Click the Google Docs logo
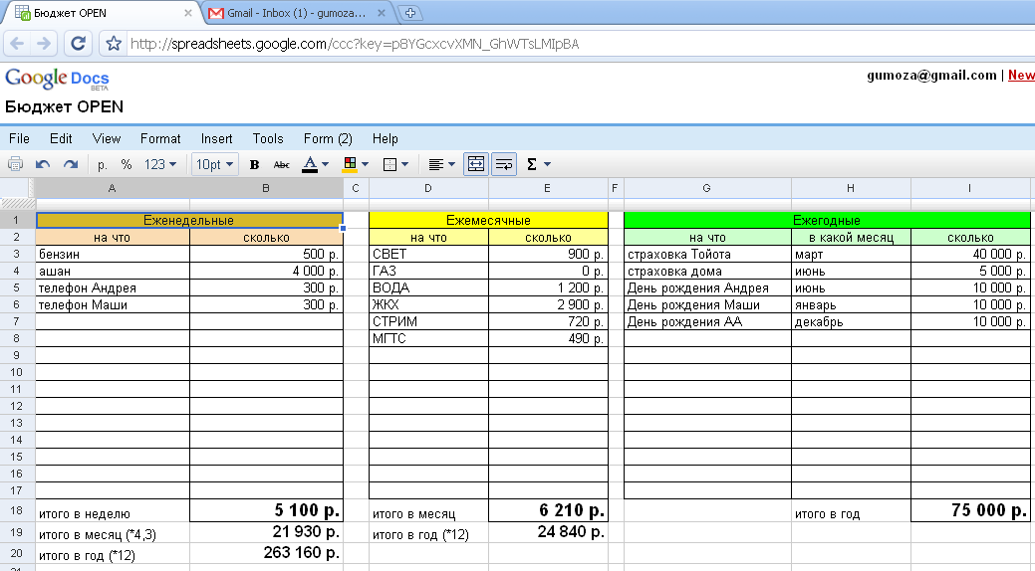The height and width of the screenshot is (571, 1035). tap(57, 80)
